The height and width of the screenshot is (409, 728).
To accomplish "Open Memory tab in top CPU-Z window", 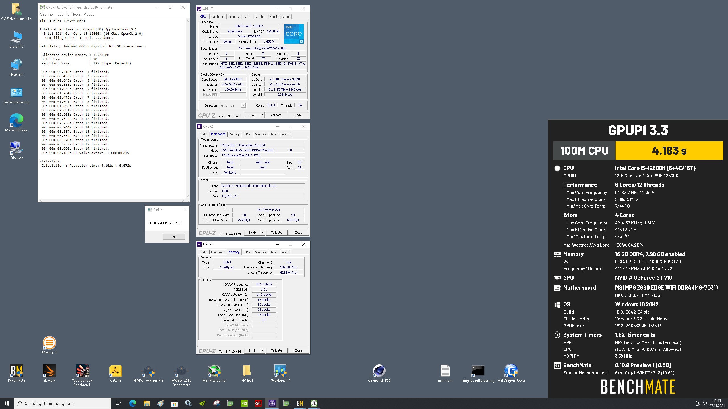I will click(x=234, y=17).
